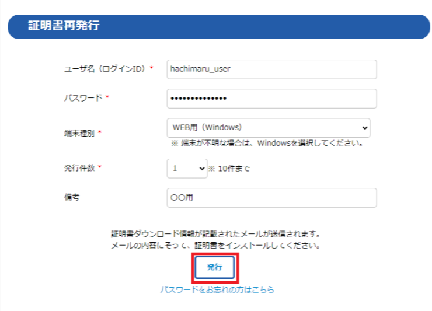This screenshot has height=311, width=432.
Task: Open the パスワードをお忘れの方はこちら link
Action: click(217, 289)
